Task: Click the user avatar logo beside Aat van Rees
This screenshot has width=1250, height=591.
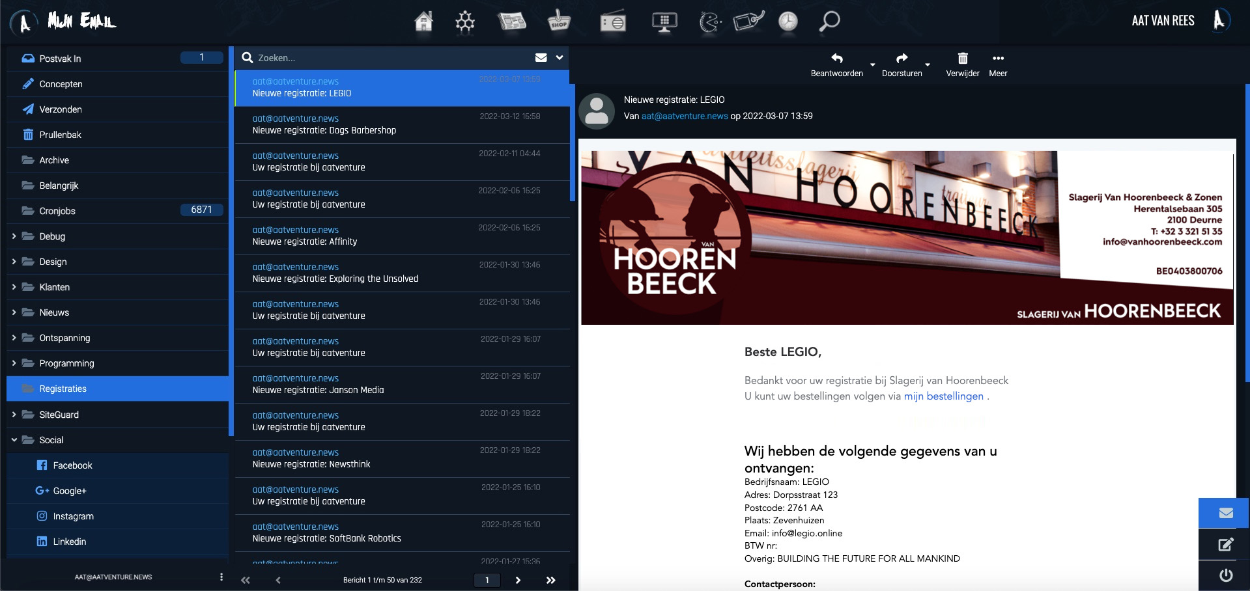Action: (1220, 21)
